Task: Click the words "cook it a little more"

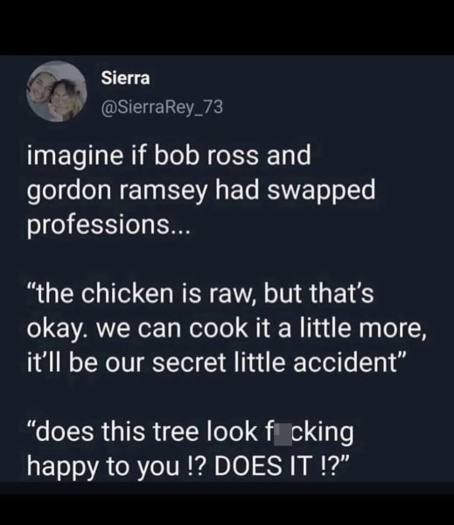Action: (304, 329)
